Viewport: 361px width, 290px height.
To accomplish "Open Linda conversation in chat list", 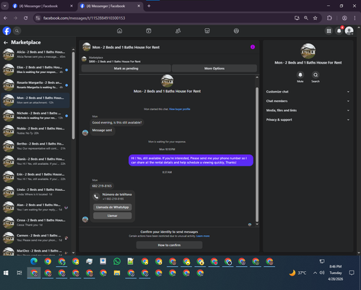I will [x=35, y=192].
